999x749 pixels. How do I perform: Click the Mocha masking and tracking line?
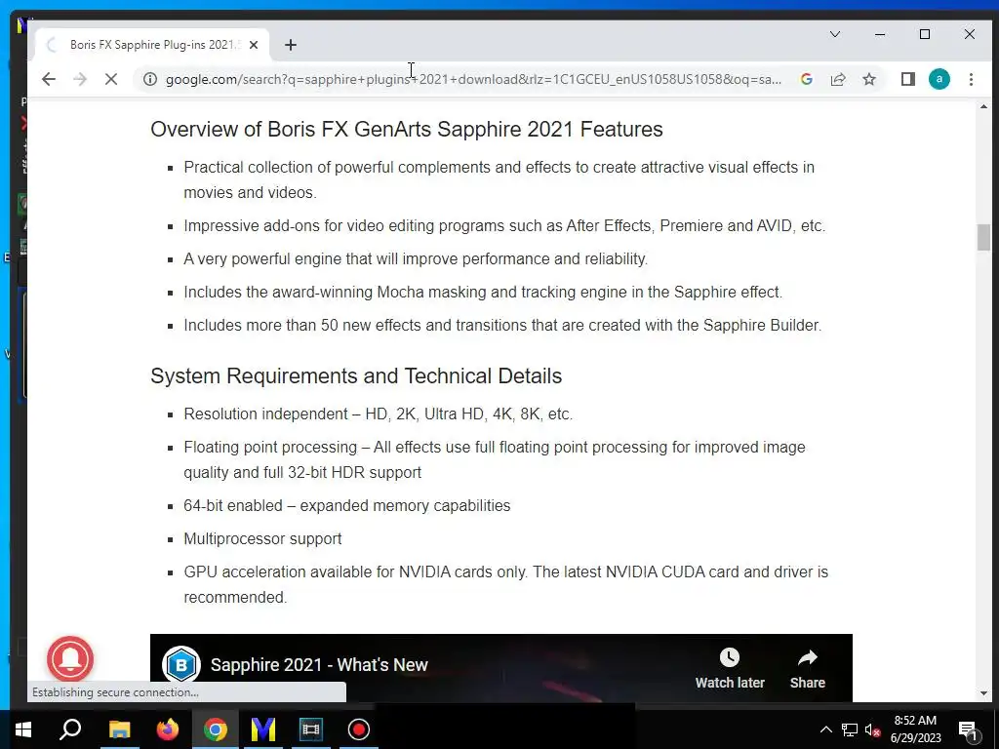pos(483,292)
